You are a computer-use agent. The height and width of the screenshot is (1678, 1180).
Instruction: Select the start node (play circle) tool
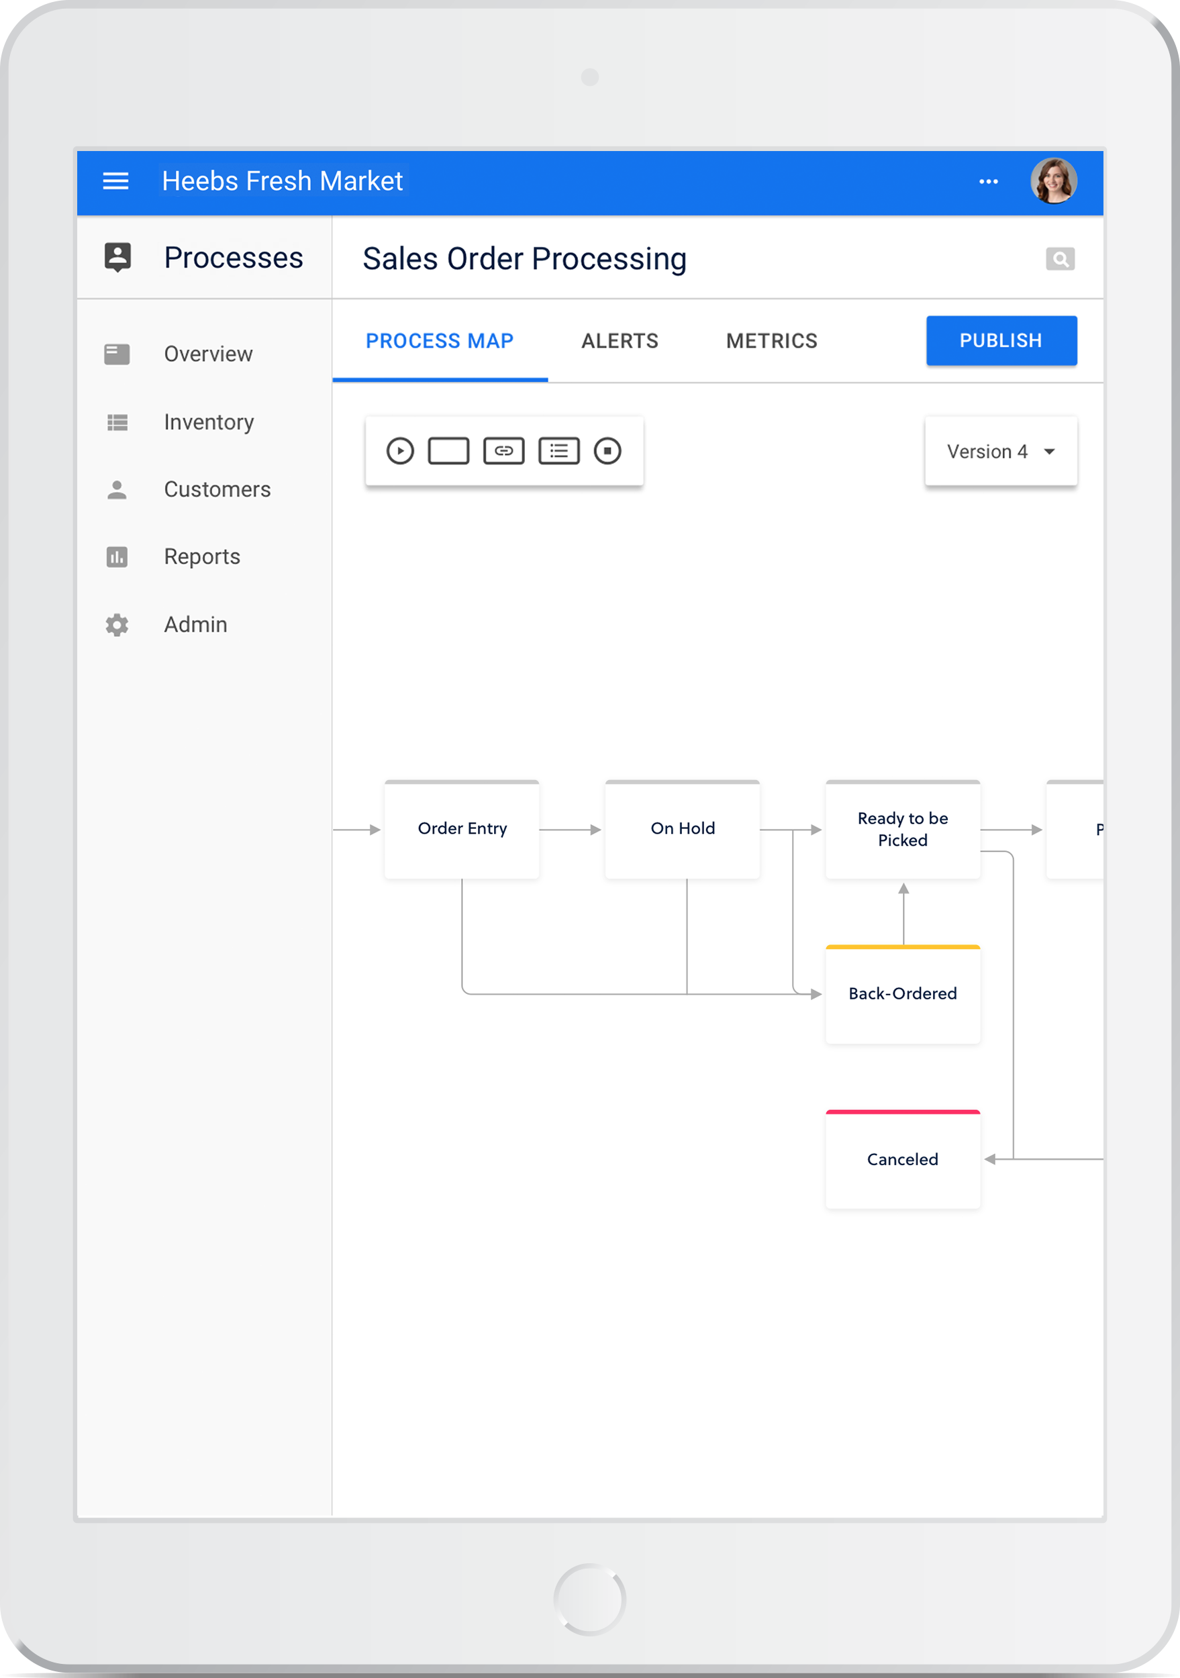tap(399, 451)
